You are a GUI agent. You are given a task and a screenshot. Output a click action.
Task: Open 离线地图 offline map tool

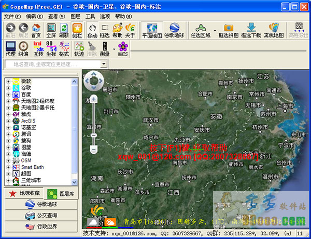[x=274, y=30]
